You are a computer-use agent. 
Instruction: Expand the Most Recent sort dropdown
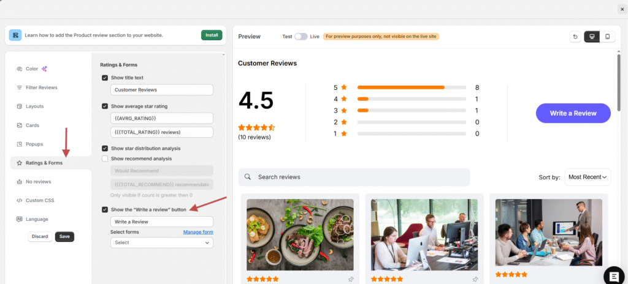click(x=588, y=177)
